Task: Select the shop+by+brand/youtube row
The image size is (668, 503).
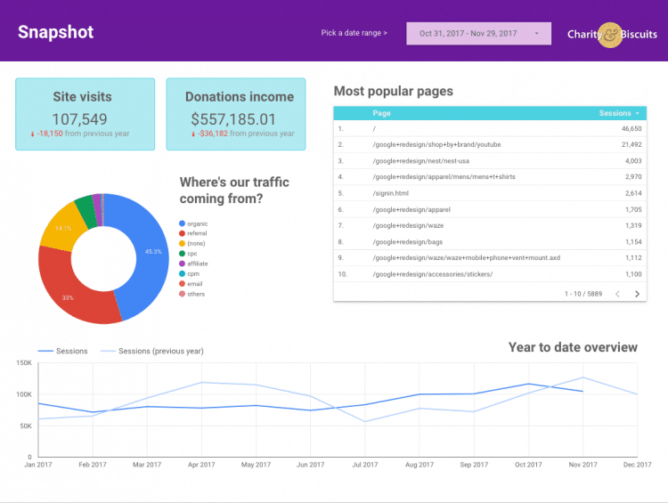Action: point(490,145)
